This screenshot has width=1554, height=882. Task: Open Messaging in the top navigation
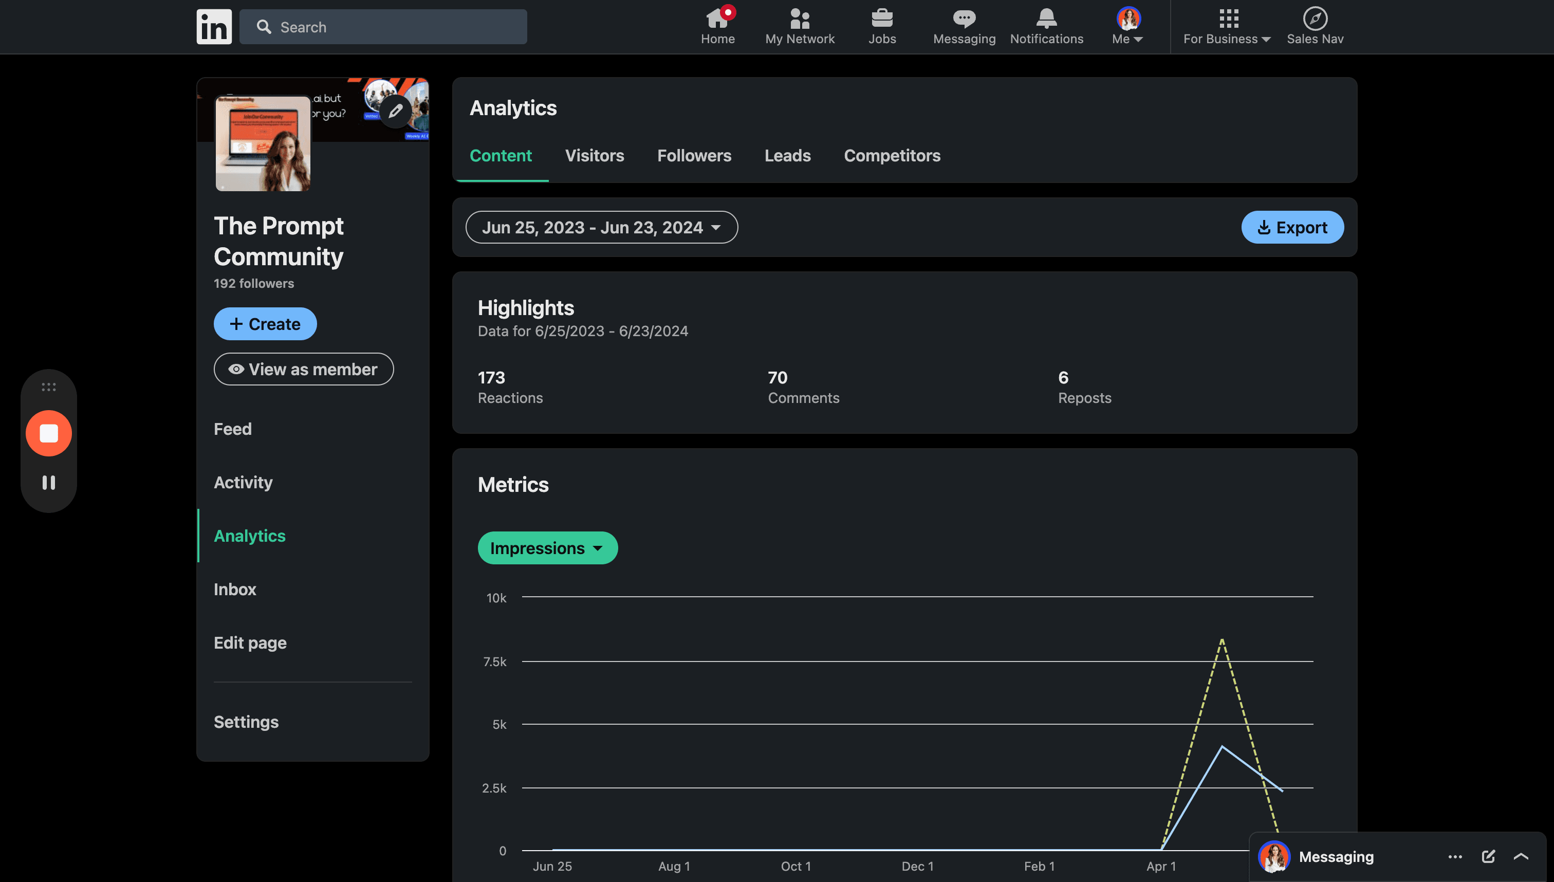coord(964,27)
